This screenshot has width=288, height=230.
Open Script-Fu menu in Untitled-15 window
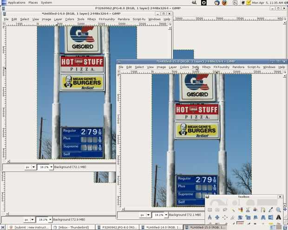click(x=254, y=67)
